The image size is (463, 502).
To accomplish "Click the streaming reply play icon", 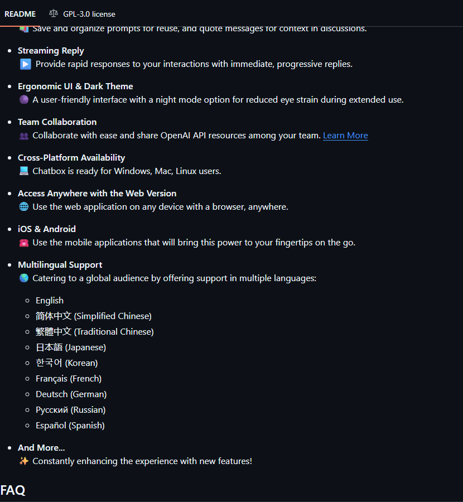I will (x=25, y=64).
